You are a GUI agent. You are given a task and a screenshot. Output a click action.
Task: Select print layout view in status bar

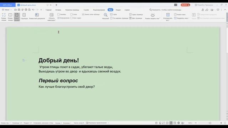click(171, 123)
